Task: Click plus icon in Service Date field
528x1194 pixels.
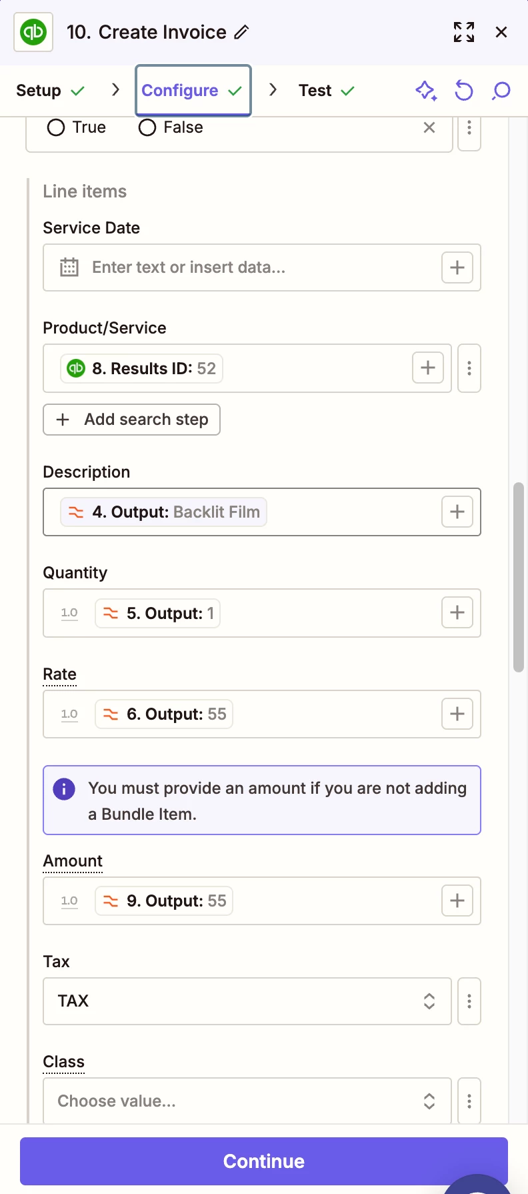Action: (457, 267)
